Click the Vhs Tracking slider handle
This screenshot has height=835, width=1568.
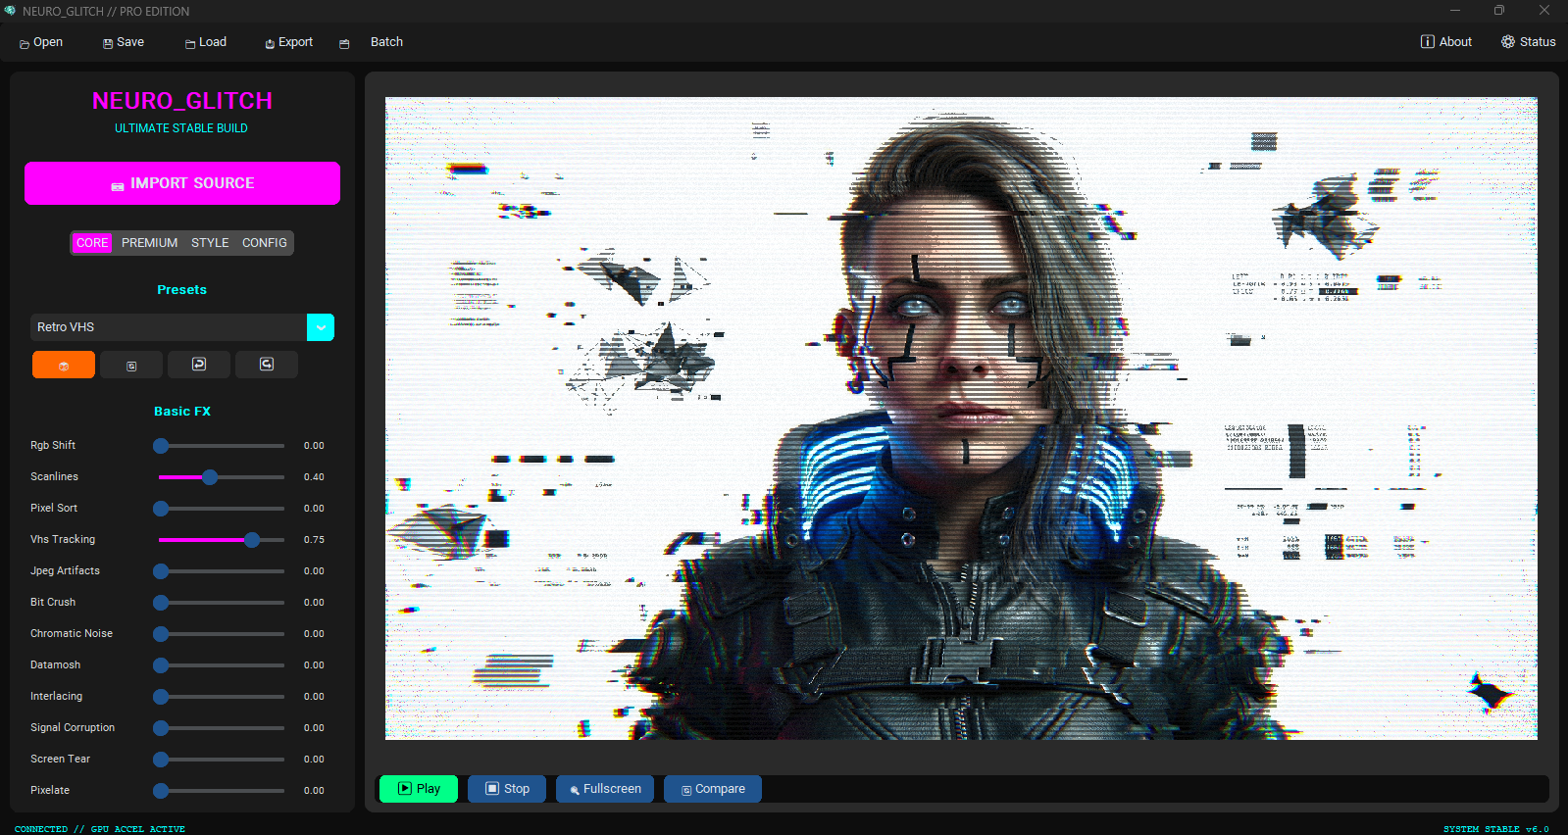pyautogui.click(x=252, y=540)
